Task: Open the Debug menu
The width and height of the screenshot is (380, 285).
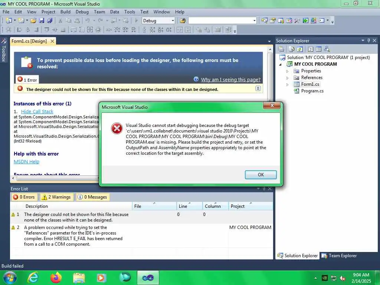Action: [82, 12]
